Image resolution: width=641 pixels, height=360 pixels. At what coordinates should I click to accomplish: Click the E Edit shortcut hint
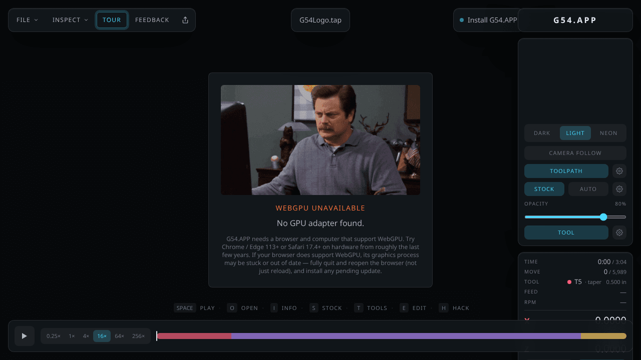413,308
